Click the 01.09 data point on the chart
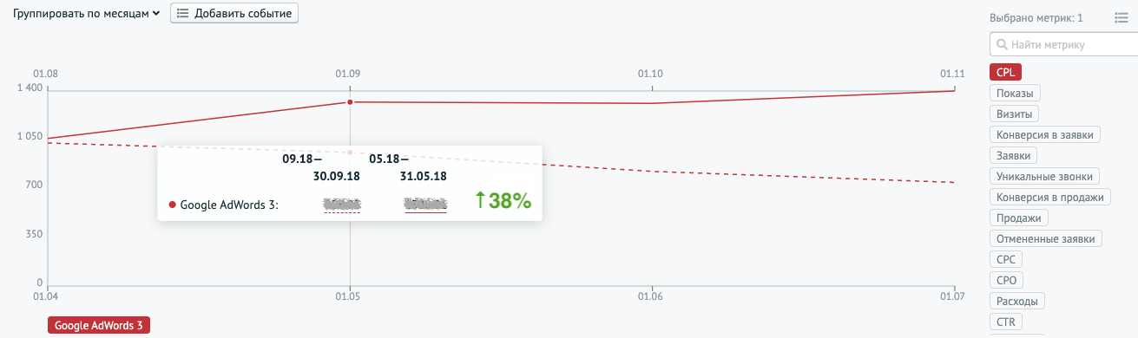The width and height of the screenshot is (1138, 338). 350,102
